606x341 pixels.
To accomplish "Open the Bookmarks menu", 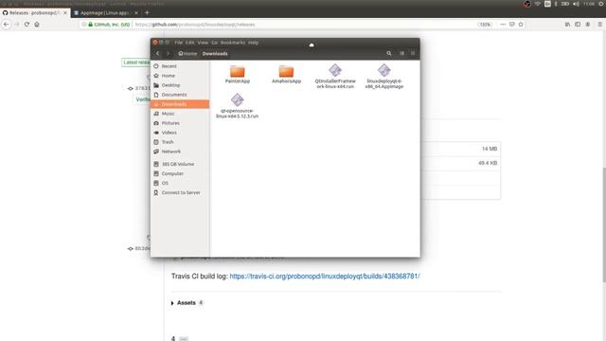I will point(233,43).
